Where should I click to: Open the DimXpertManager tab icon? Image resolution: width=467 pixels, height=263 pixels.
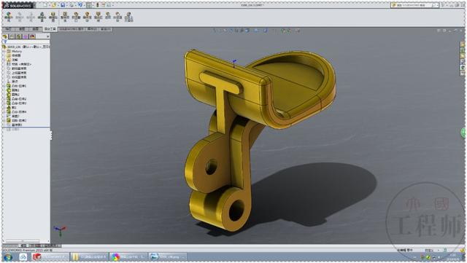coord(26,36)
